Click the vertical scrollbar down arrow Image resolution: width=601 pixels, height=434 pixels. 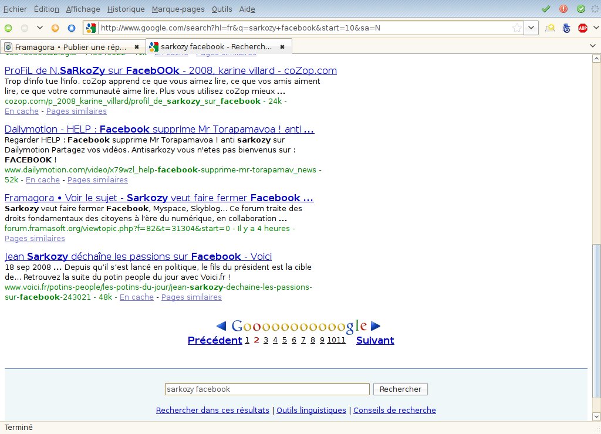point(596,416)
